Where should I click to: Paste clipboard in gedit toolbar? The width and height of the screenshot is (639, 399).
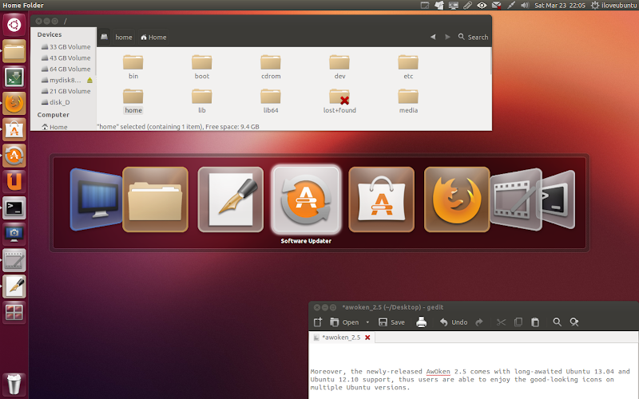click(x=535, y=322)
